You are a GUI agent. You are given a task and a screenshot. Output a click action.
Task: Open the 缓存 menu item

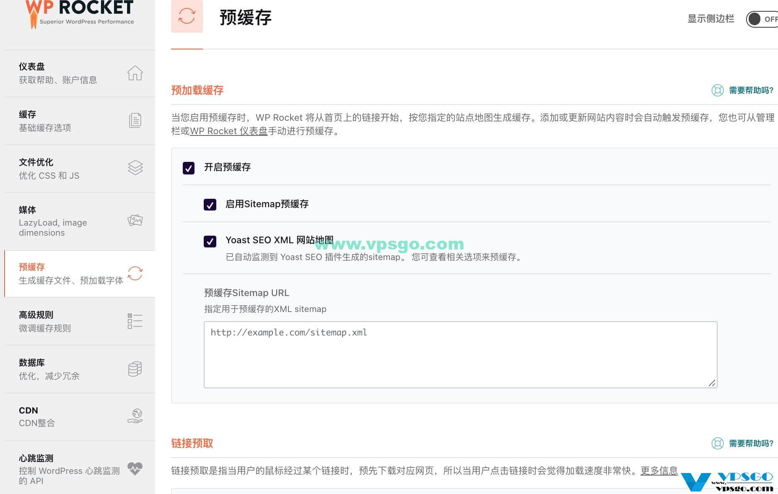(80, 121)
